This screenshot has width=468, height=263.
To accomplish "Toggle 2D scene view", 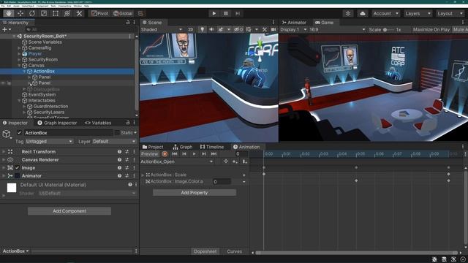I will pos(190,29).
